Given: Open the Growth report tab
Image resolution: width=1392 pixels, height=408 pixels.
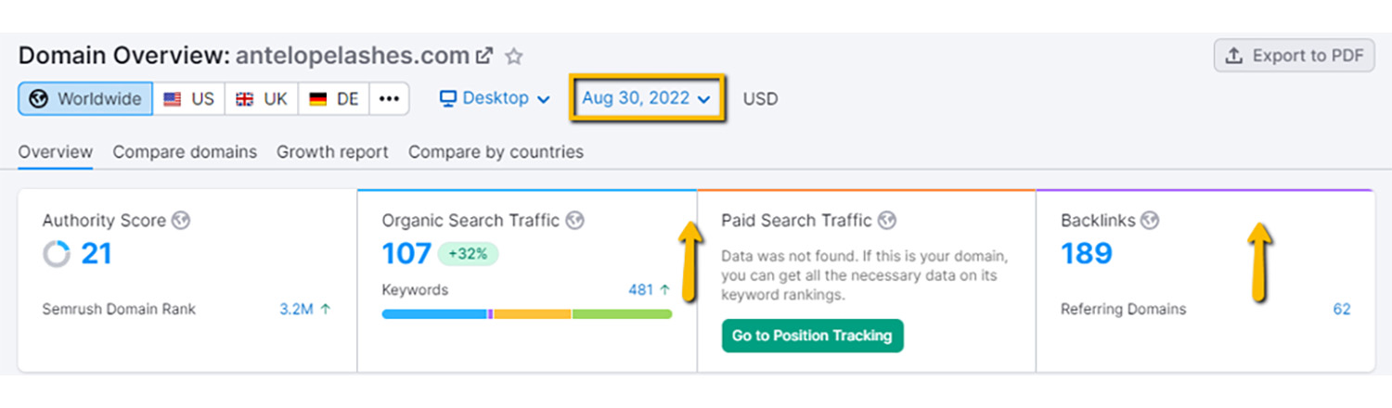Looking at the screenshot, I should click(x=332, y=152).
